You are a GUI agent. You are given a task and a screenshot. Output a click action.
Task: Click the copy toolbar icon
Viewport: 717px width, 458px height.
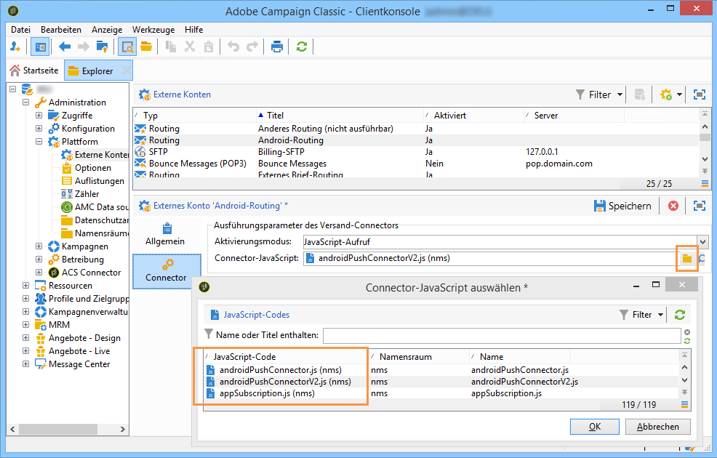point(171,47)
